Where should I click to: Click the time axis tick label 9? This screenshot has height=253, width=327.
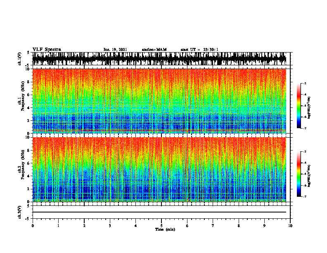[x=264, y=226]
